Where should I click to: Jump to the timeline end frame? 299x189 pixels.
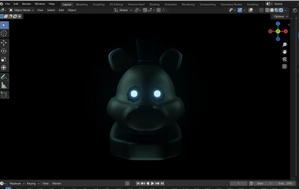[162, 183]
